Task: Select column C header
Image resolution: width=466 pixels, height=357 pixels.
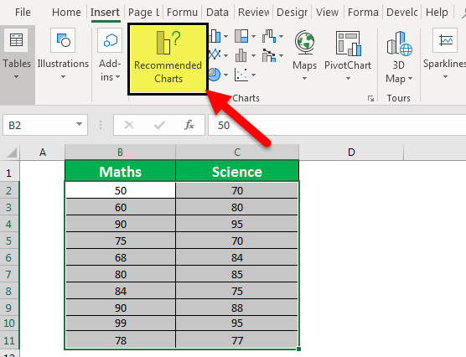Action: [237, 153]
